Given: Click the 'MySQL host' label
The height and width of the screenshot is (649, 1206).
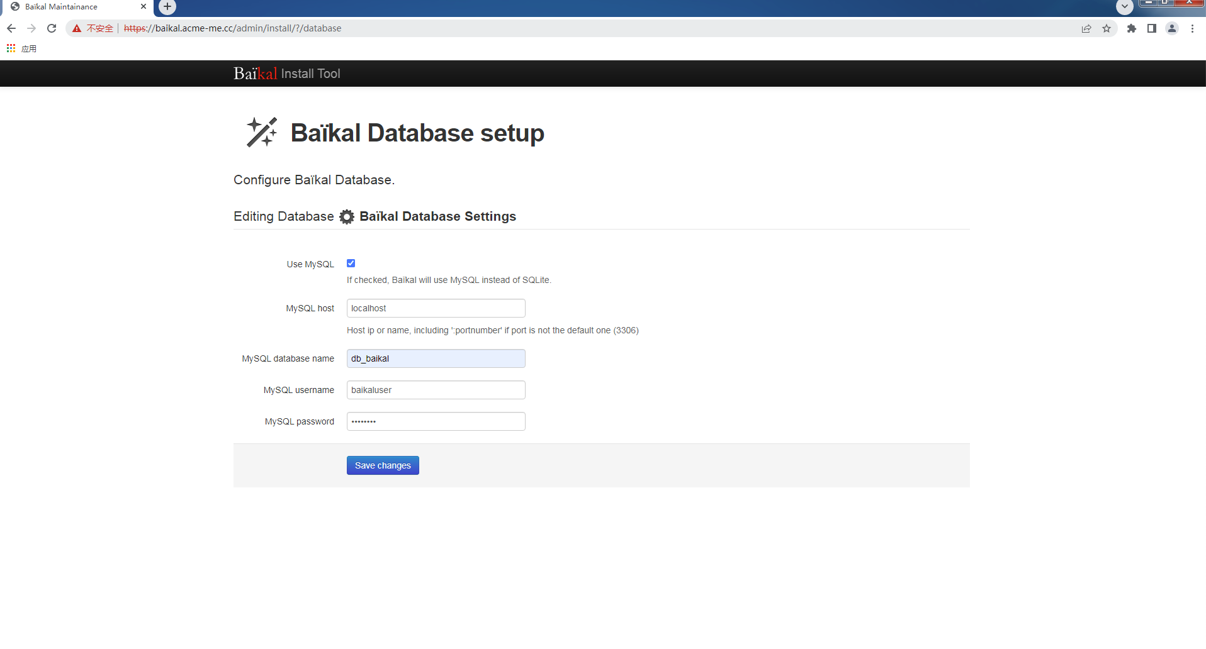Looking at the screenshot, I should pyautogui.click(x=310, y=308).
